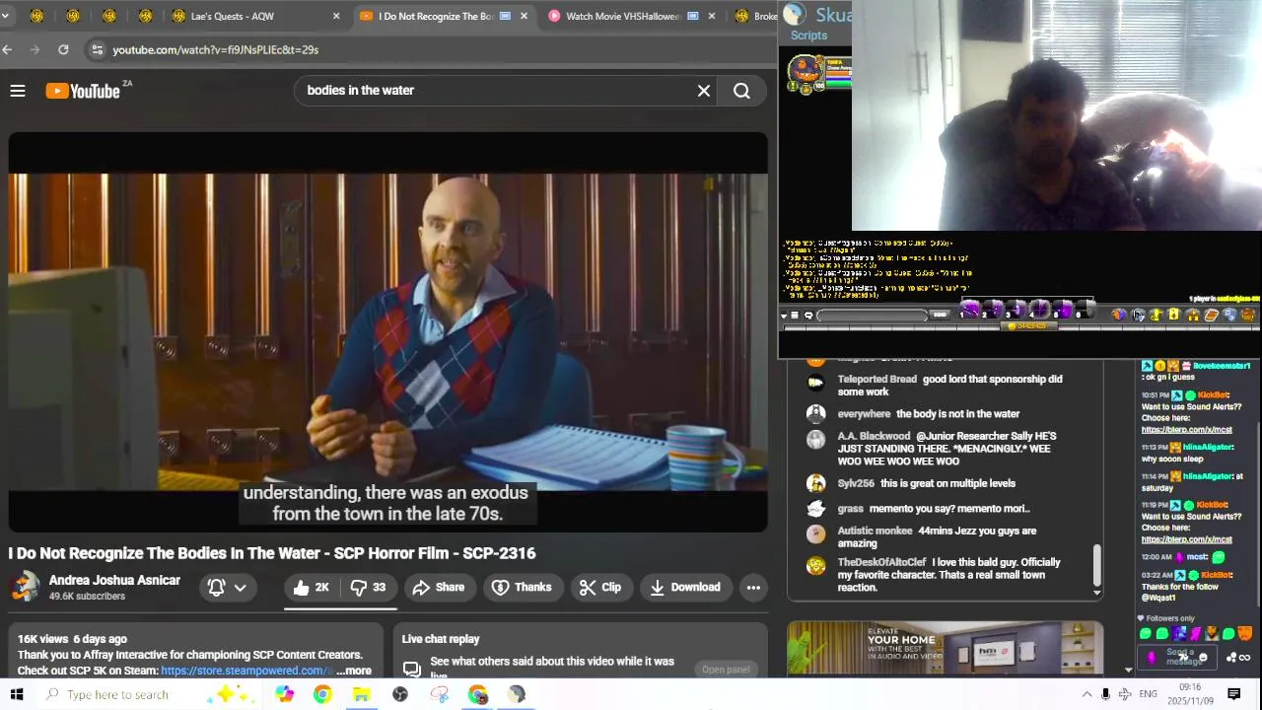Viewport: 1262px width, 710px height.
Task: Click the TheDeskOfAltoClef chat username
Action: [x=881, y=562]
